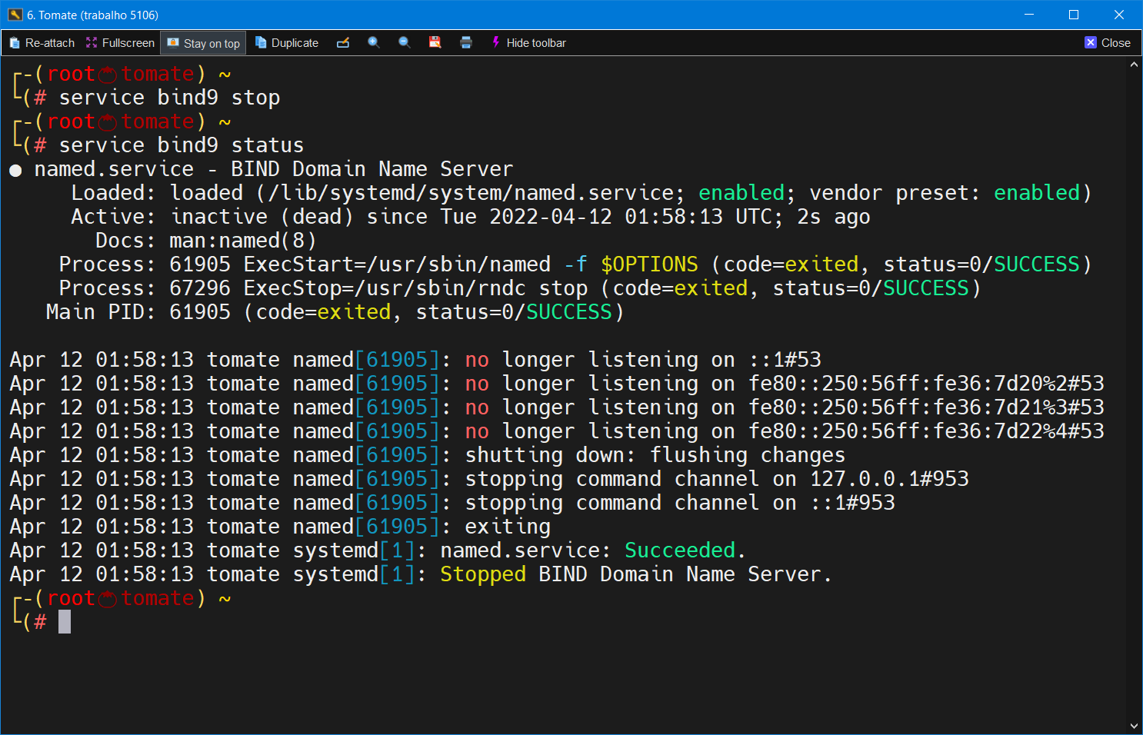Image resolution: width=1143 pixels, height=735 pixels.
Task: Click the terminal cursor at the prompt
Action: point(65,622)
